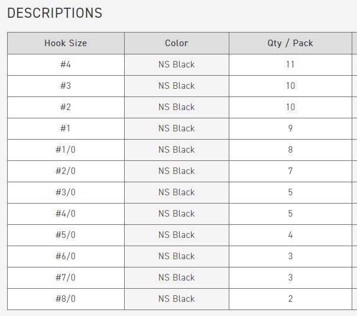
Task: Click the DESCRIPTIONS heading
Action: 54,13
